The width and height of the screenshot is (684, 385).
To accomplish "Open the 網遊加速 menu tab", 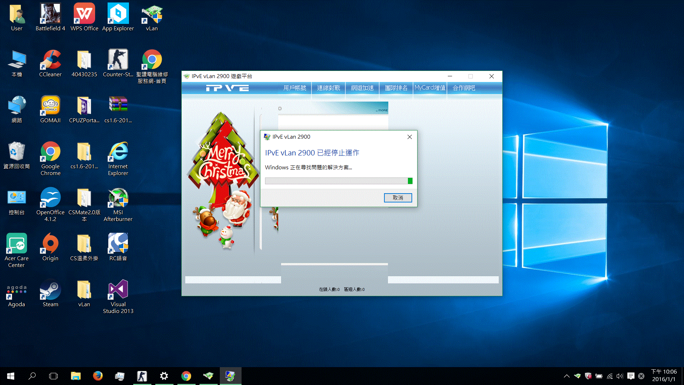I will click(362, 88).
